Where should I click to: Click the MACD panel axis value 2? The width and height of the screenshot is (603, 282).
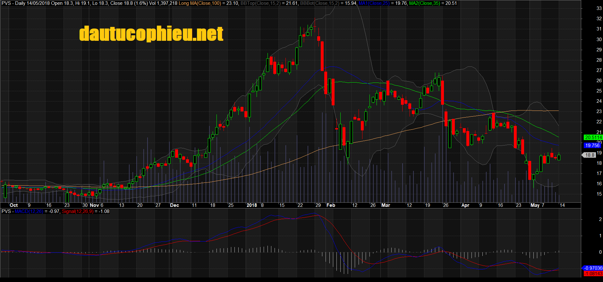pyautogui.click(x=600, y=219)
